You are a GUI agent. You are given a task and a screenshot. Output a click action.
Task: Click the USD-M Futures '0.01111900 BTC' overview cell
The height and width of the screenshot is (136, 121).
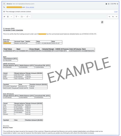62,51
